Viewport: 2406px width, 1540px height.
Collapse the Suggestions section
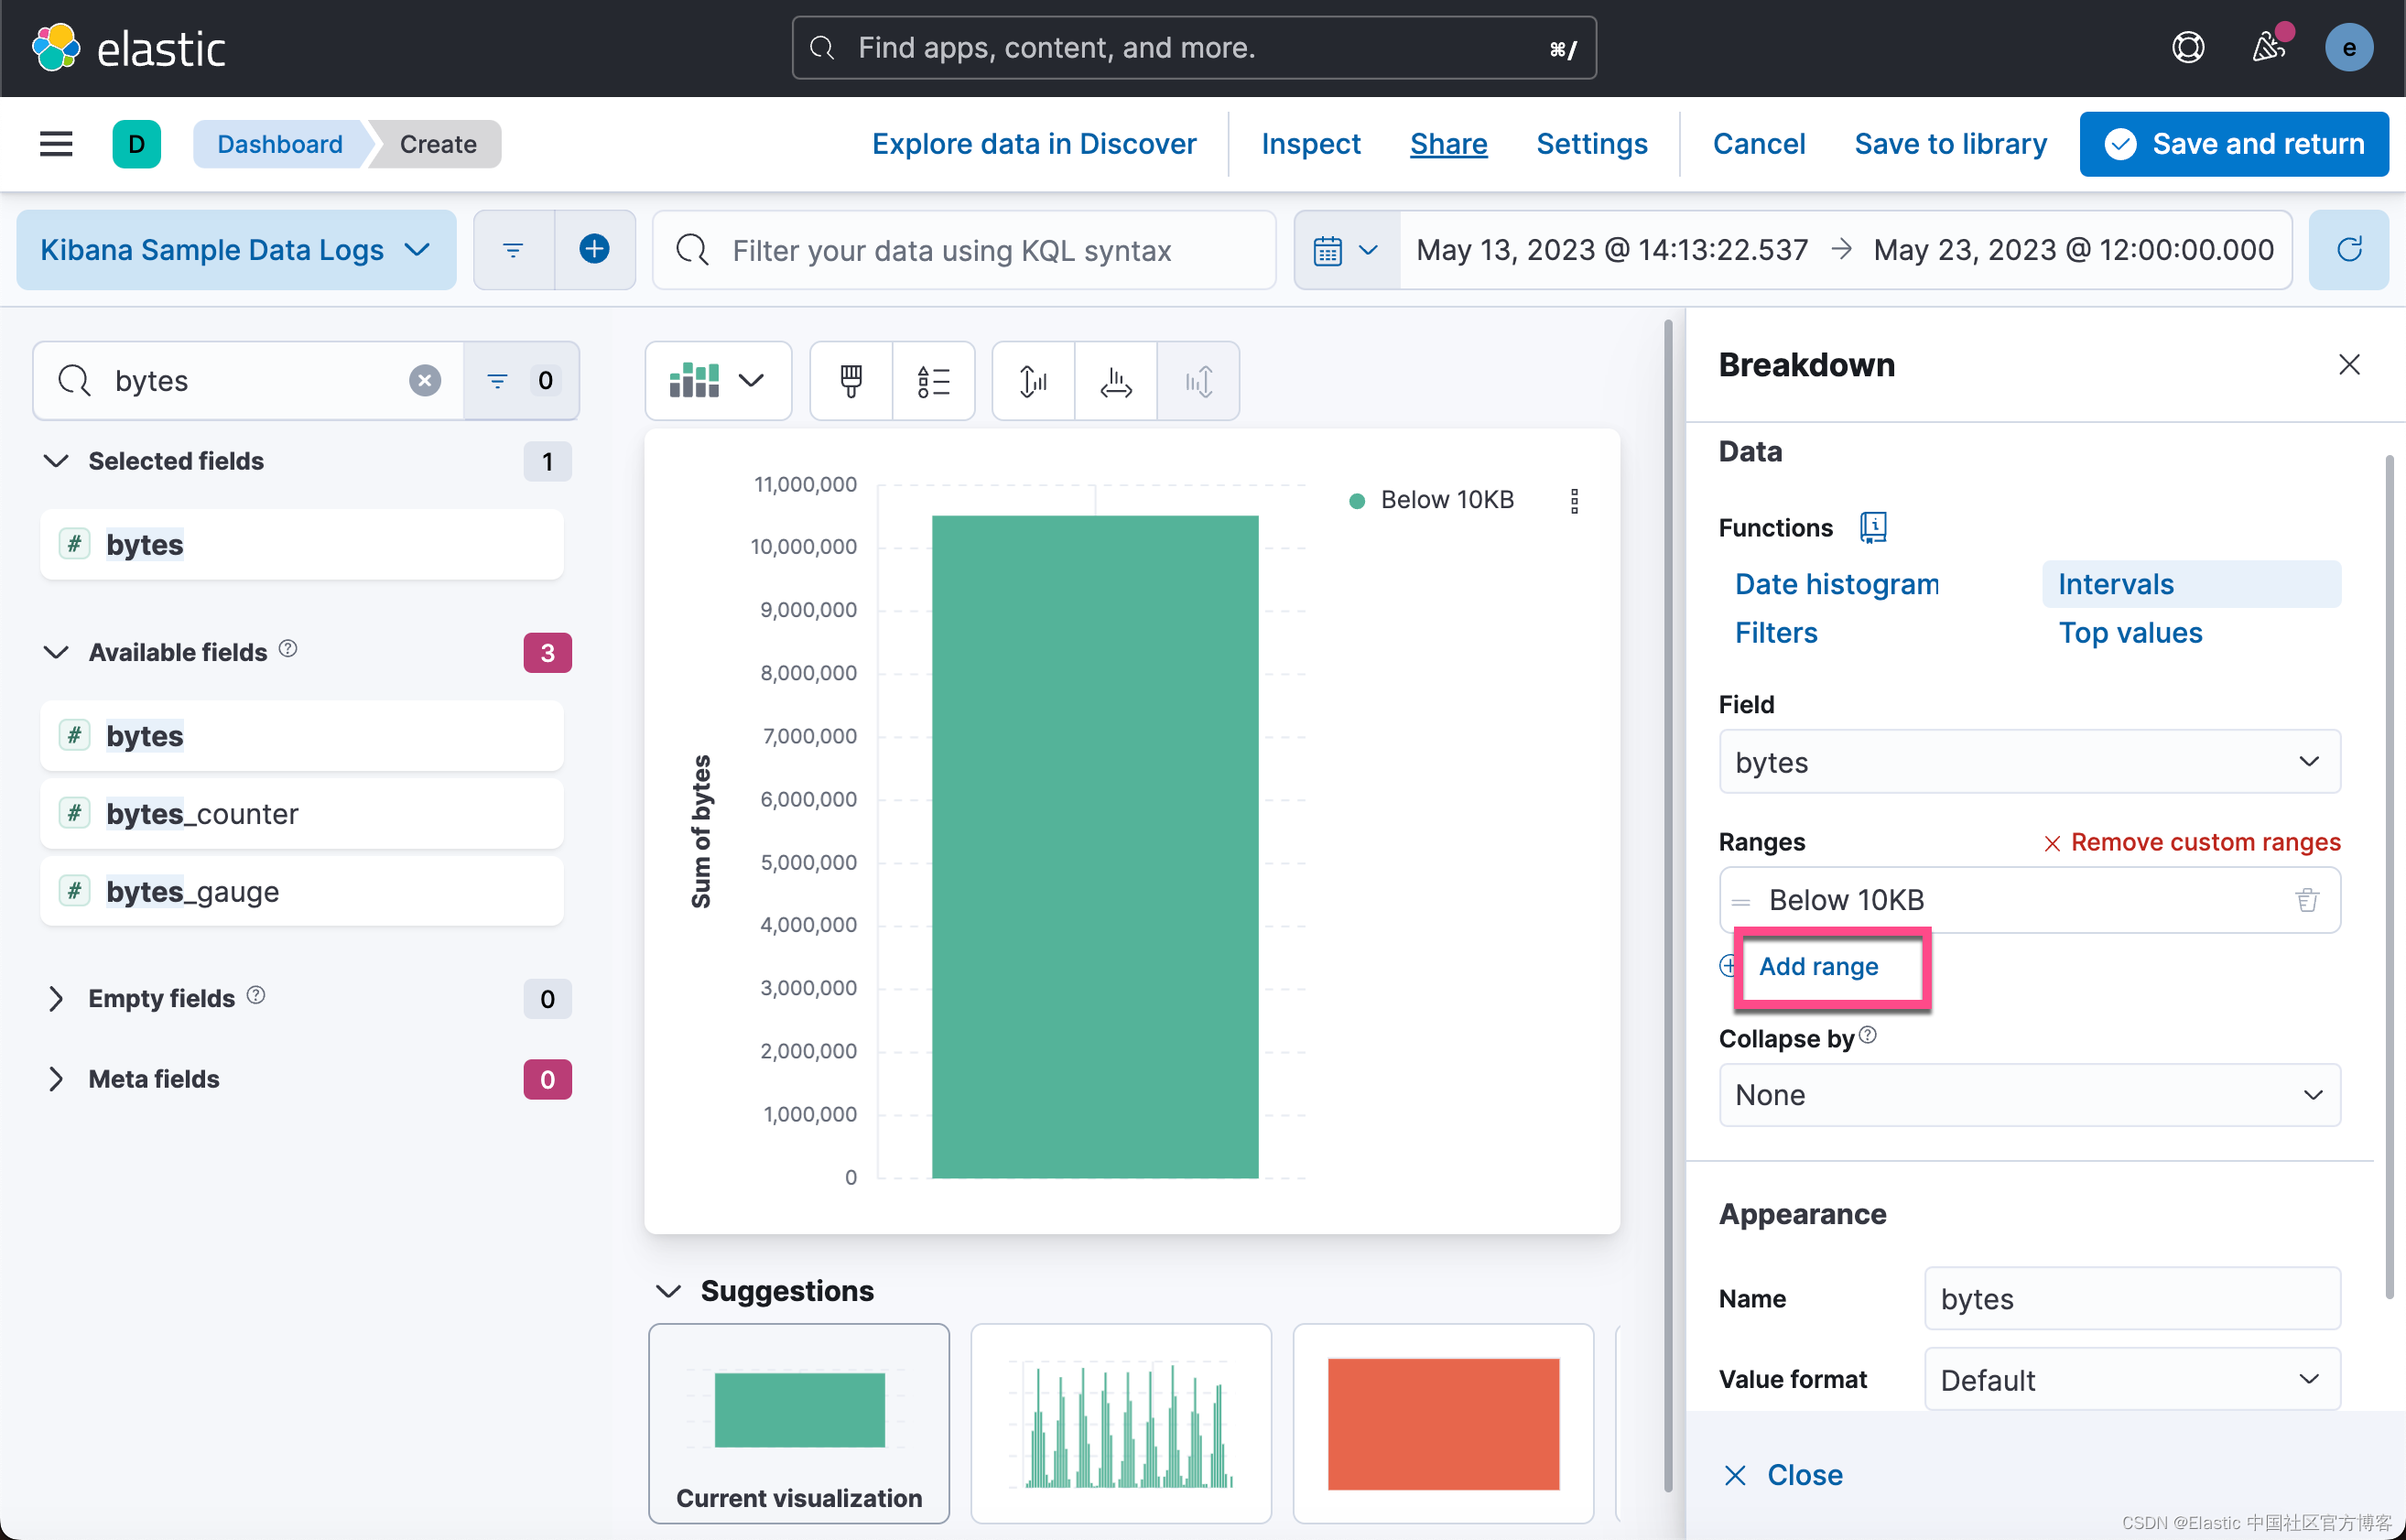668,1291
